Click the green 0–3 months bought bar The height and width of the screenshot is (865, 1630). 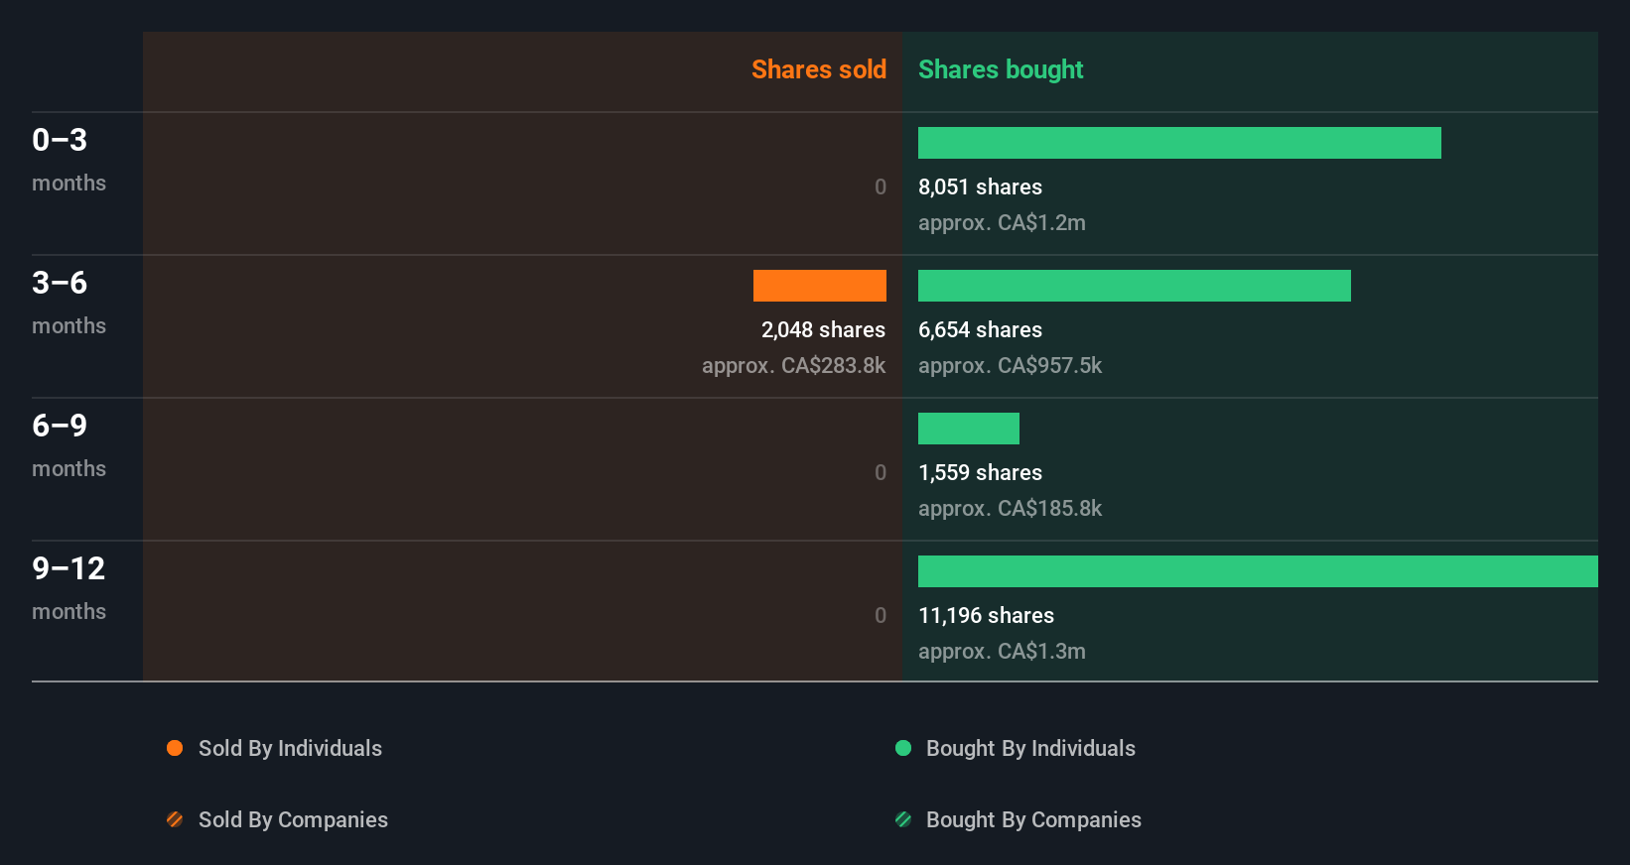[1179, 143]
